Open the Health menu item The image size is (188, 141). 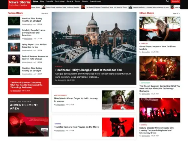[85, 1]
